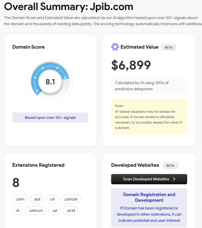Click the $6,899 estimated value
The image size is (202, 228).
(131, 65)
